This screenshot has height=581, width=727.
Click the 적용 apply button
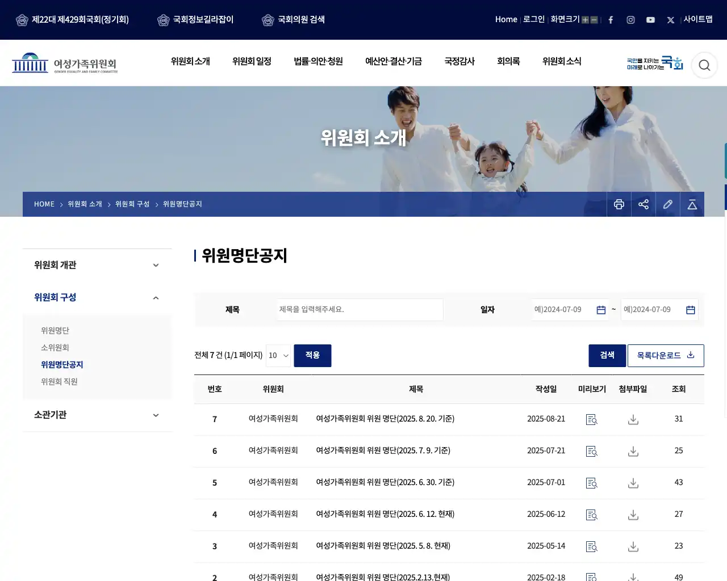click(x=312, y=356)
